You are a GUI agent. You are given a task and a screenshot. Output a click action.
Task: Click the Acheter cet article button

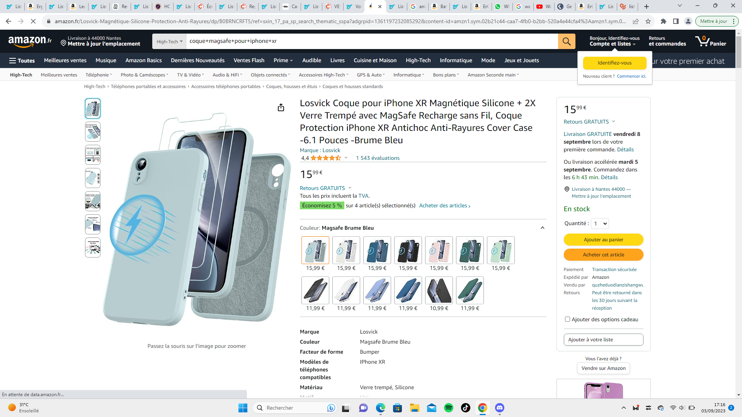tap(603, 255)
